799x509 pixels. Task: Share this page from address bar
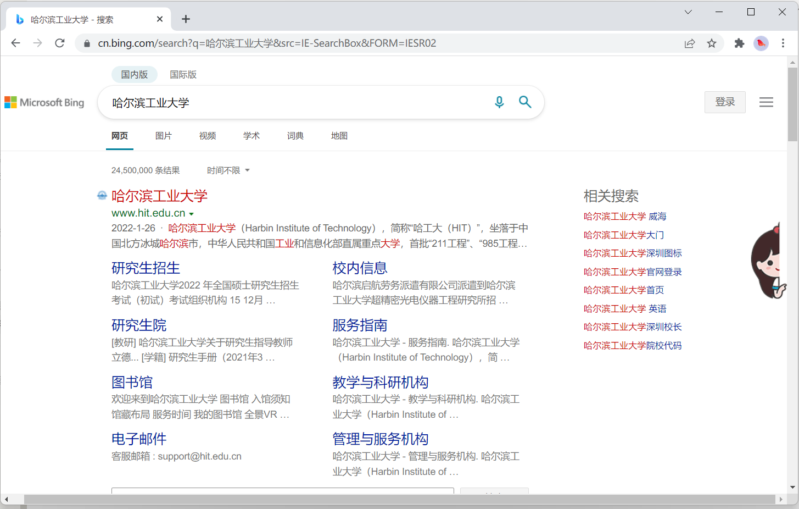coord(690,43)
